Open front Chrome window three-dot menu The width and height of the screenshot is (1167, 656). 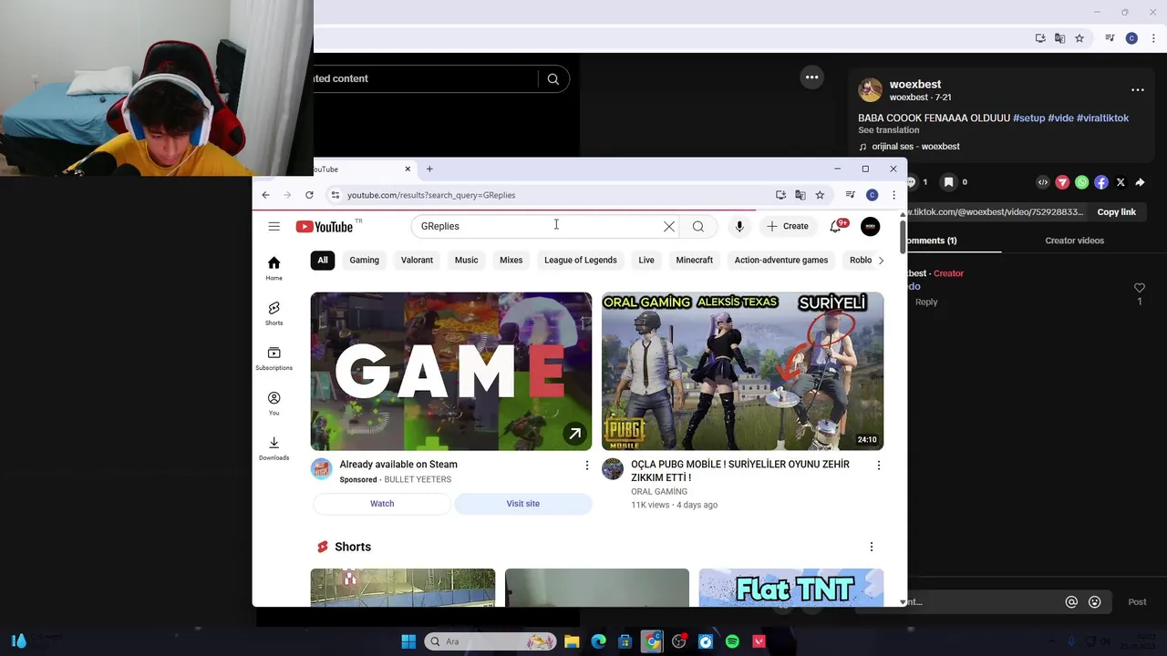893,195
